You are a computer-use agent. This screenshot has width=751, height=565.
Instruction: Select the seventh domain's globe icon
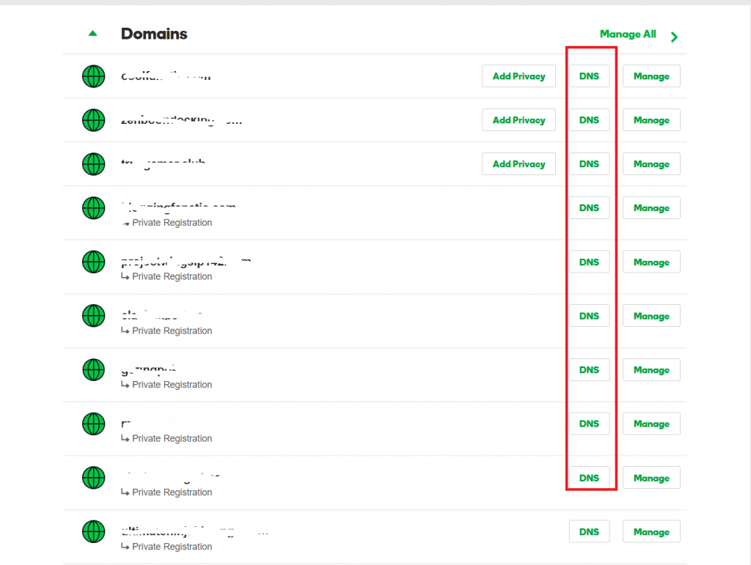click(x=93, y=370)
